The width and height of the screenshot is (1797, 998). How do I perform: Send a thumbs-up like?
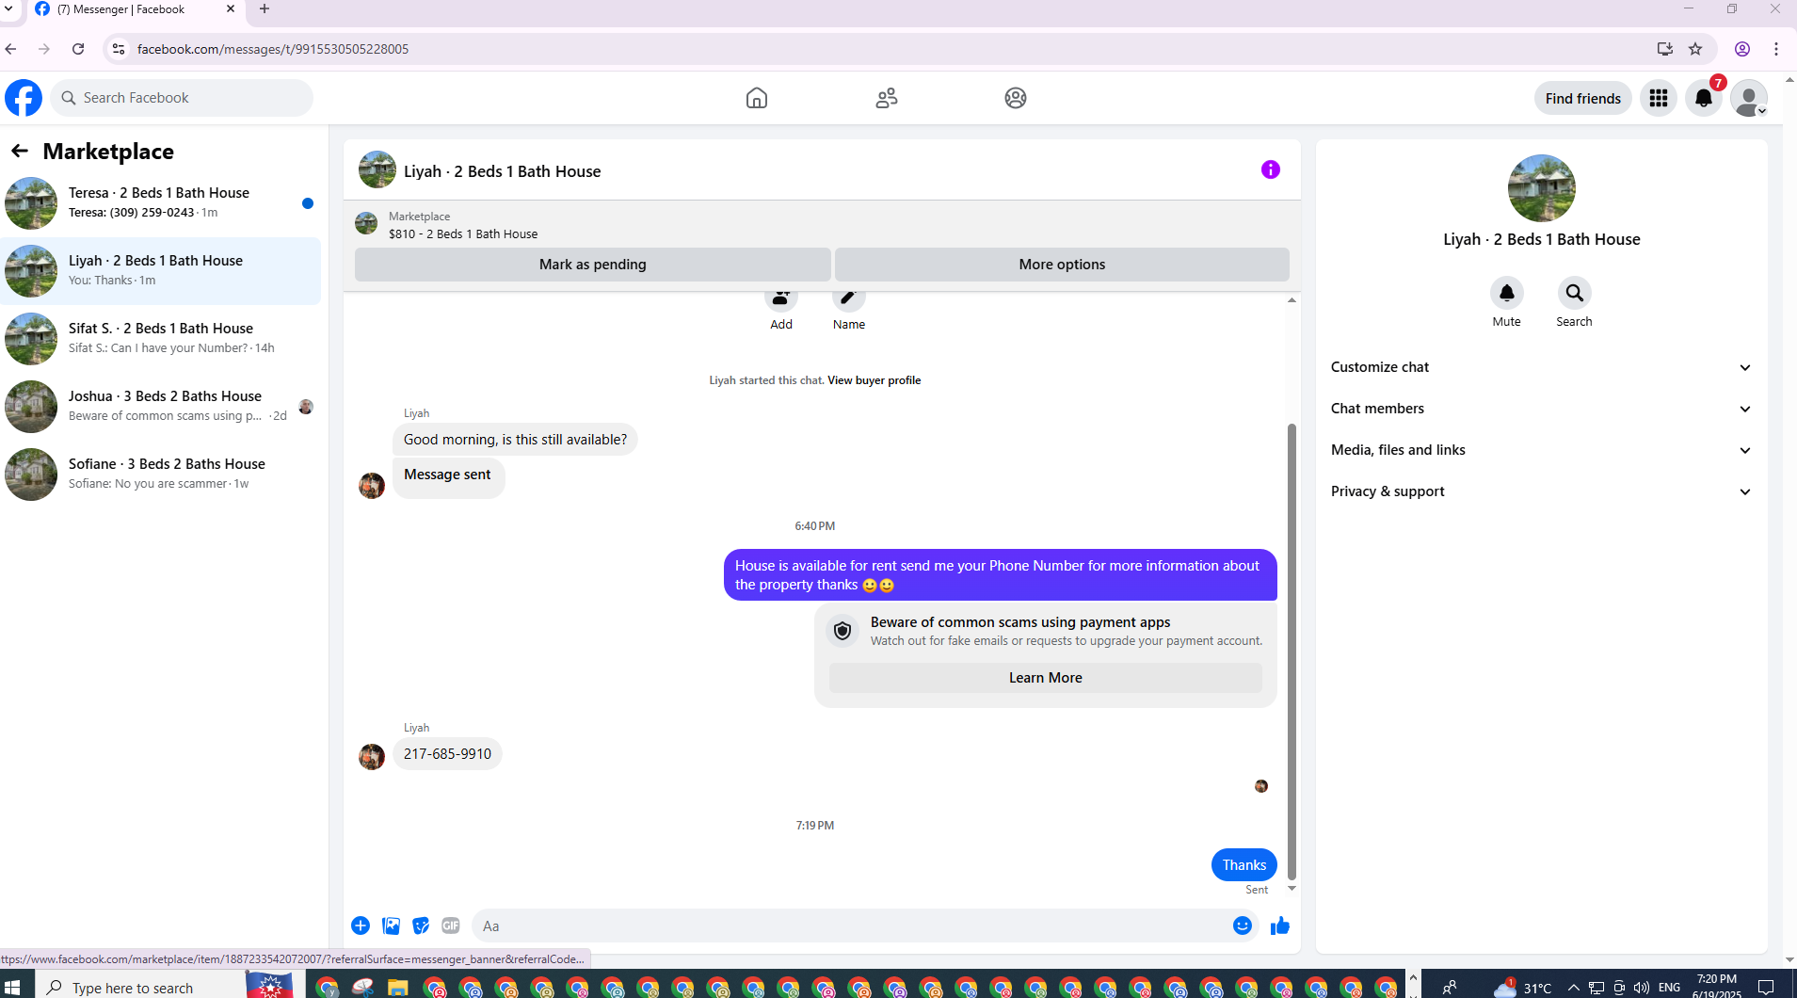click(x=1280, y=926)
